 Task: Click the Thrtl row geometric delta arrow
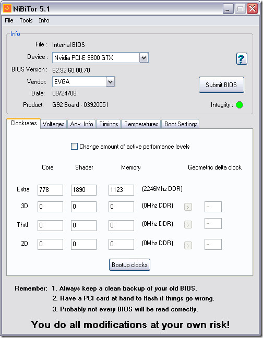188,225
